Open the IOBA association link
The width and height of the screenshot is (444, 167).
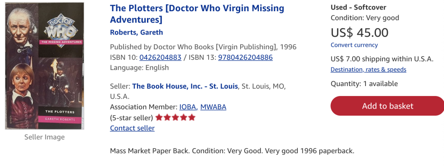(x=188, y=107)
